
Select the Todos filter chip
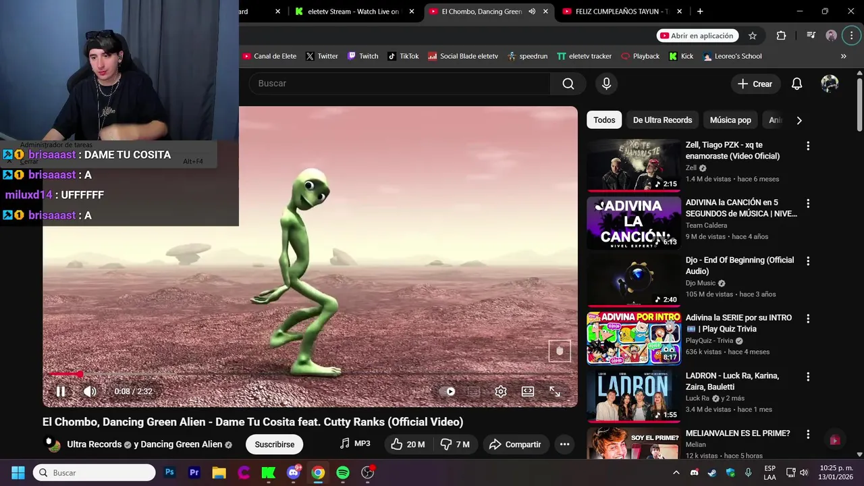(604, 120)
